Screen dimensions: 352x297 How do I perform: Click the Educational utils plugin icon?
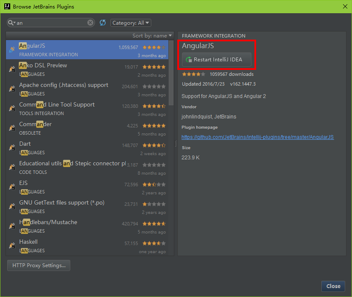(12, 167)
